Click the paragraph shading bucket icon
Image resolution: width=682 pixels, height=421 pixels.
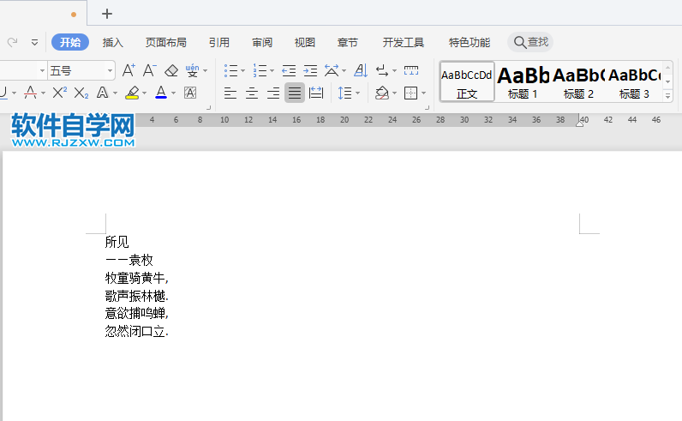click(x=381, y=93)
